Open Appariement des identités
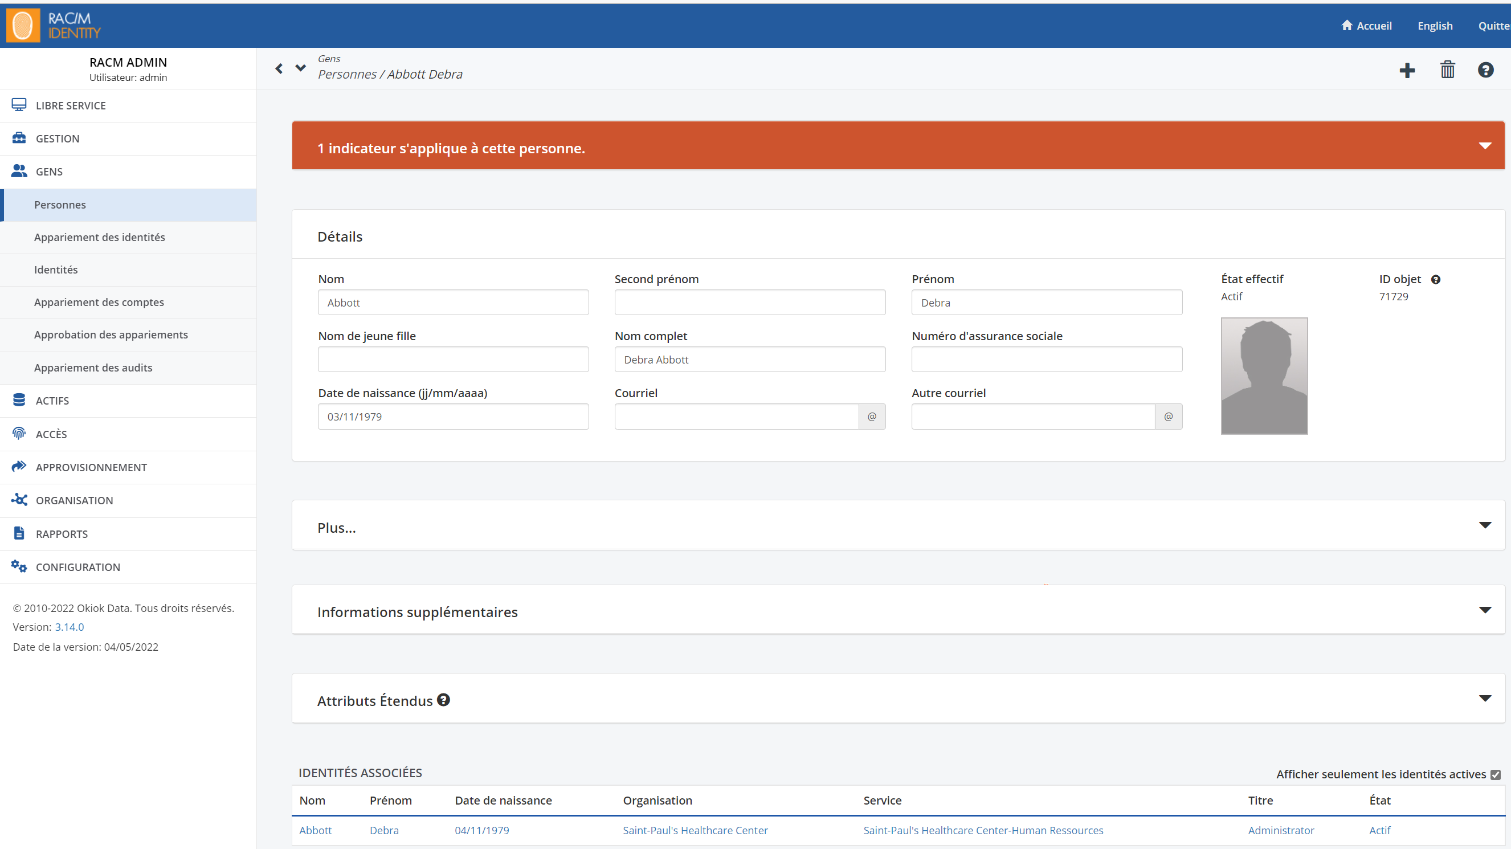This screenshot has height=849, width=1511. [x=128, y=237]
